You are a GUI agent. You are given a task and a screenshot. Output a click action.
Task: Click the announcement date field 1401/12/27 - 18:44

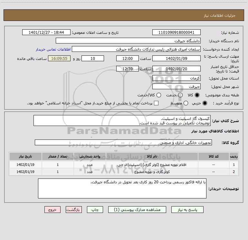(46, 32)
